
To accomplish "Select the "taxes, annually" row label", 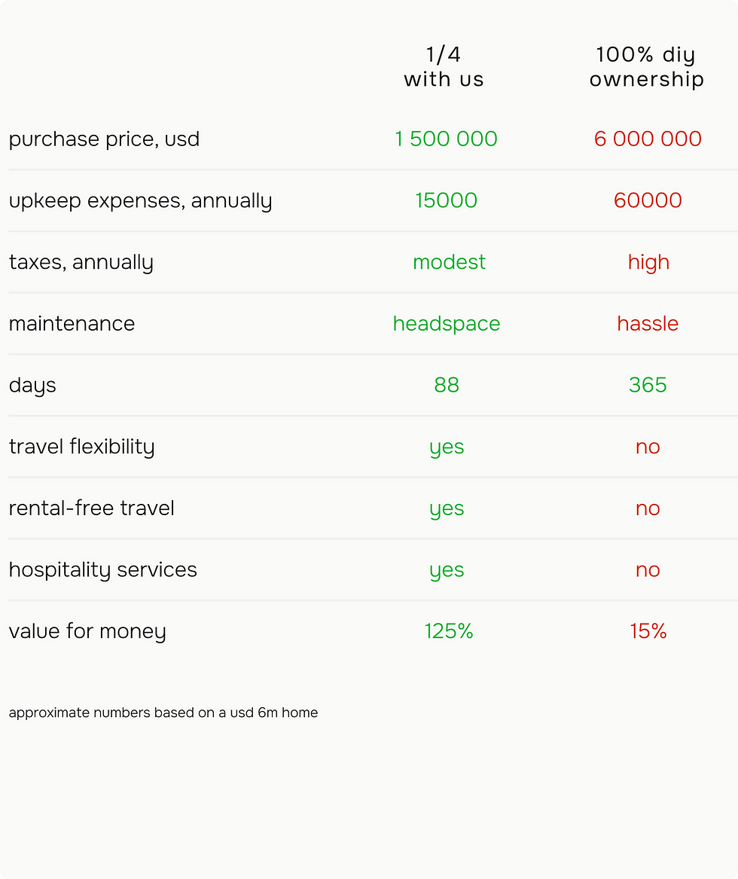I will pos(81,263).
